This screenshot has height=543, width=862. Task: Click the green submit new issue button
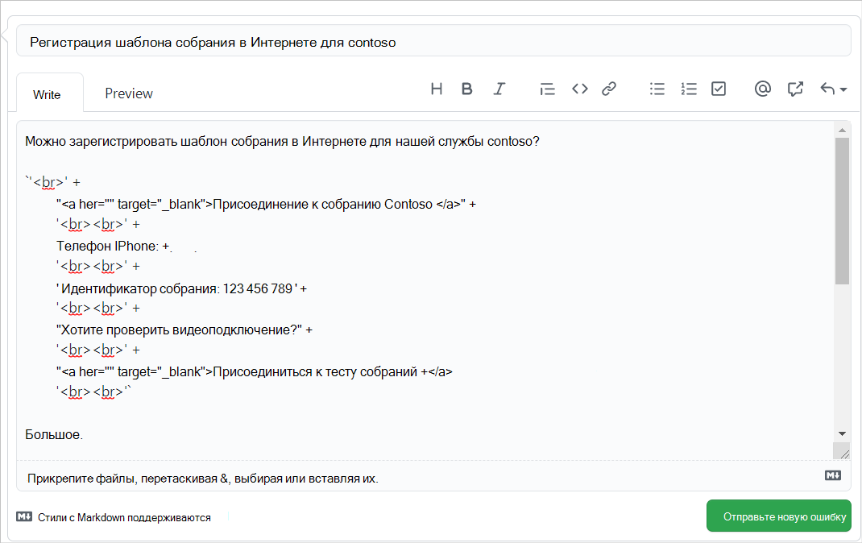(x=778, y=516)
